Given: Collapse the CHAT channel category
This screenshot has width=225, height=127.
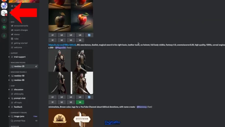Looking at the screenshot, I should pyautogui.click(x=13, y=86).
